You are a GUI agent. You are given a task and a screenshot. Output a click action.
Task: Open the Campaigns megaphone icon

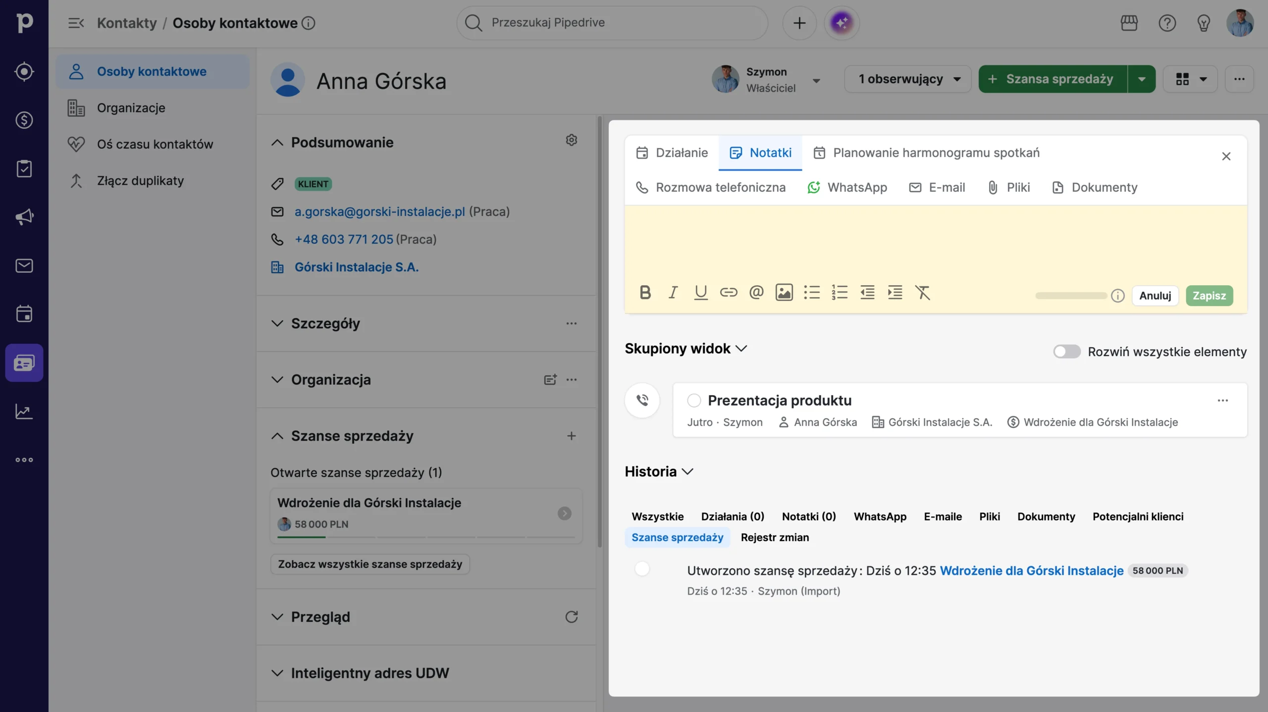(24, 217)
